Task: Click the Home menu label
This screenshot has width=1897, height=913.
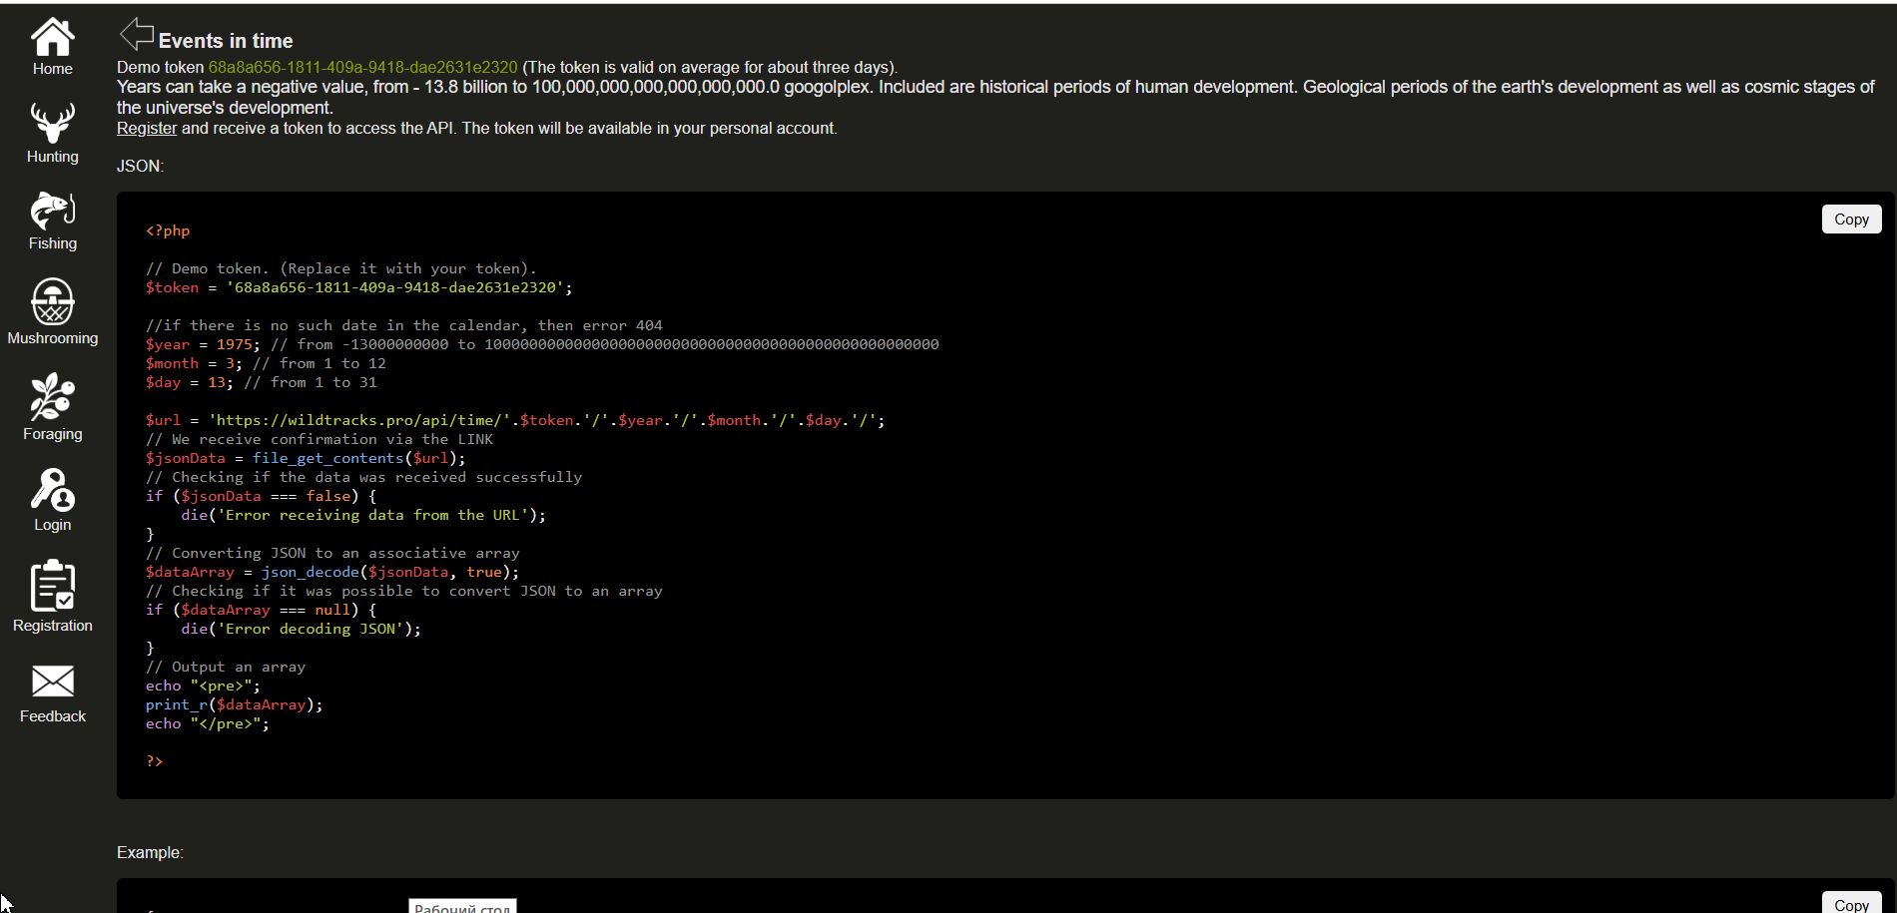Action: (x=52, y=69)
